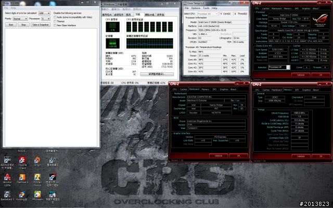Open SPD tab in top-right CPU-Z window

297,8
